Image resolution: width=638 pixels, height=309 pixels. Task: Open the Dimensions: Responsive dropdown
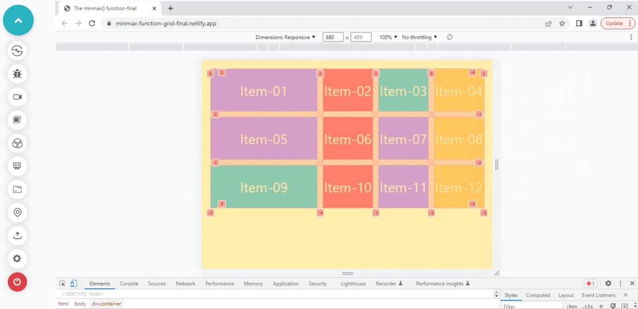coord(285,37)
